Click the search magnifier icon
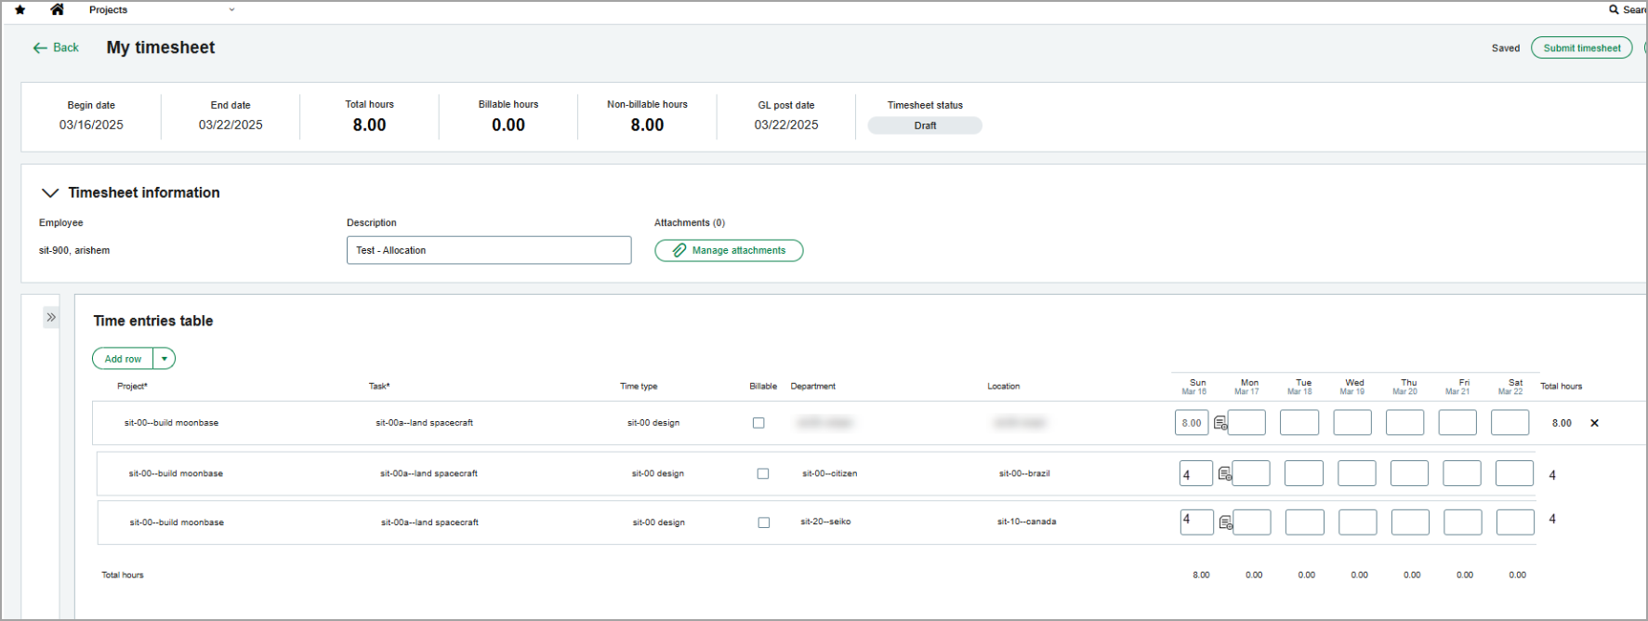Viewport: 1648px width, 621px height. click(x=1615, y=9)
